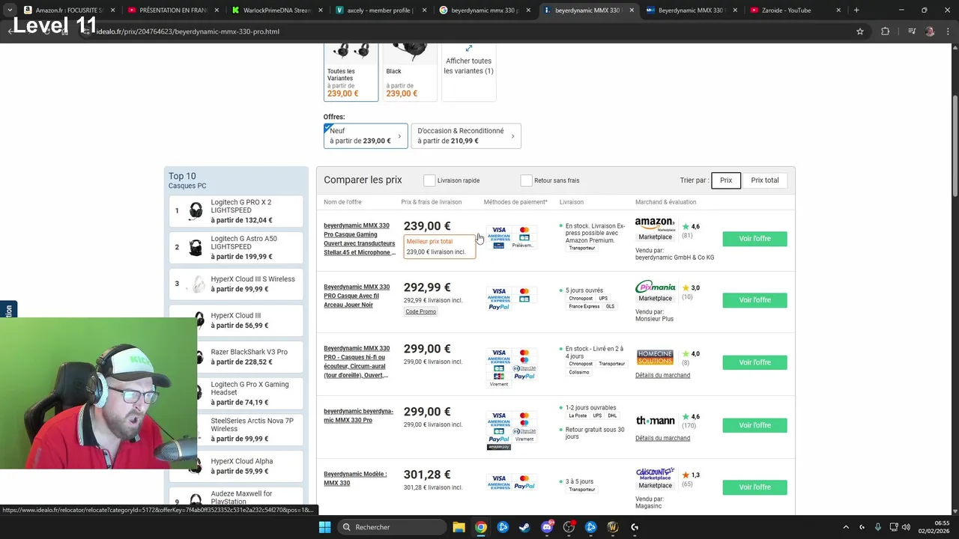
Task: Open Casques hi-fi ou écouteur offer title
Action: coord(357,362)
